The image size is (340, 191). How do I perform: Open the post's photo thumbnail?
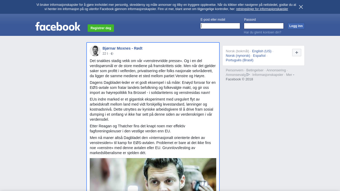(x=153, y=175)
